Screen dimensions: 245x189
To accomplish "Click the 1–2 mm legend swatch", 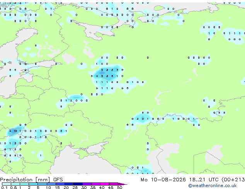I will coord(24,184).
